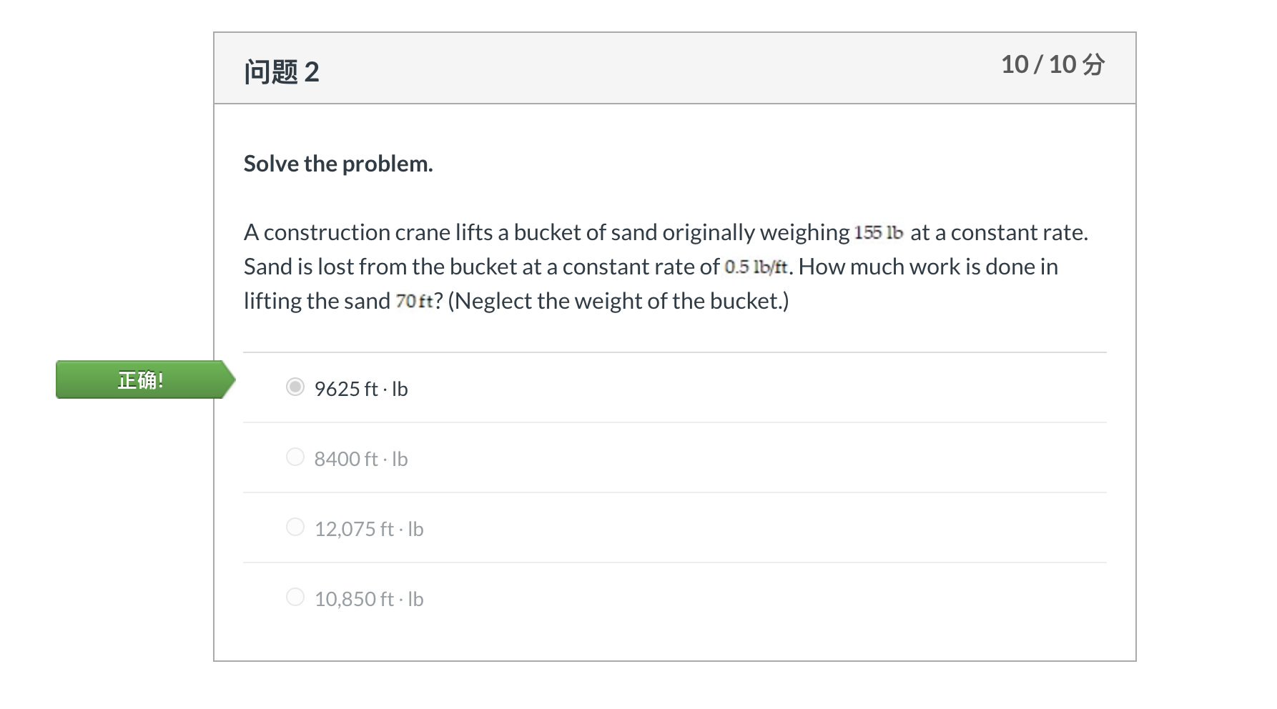Select the 9625 ft · lb radio button
The height and width of the screenshot is (709, 1277).
(x=295, y=387)
